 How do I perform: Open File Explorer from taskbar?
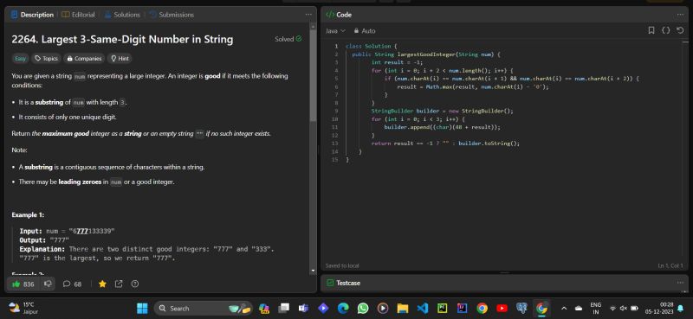point(402,308)
